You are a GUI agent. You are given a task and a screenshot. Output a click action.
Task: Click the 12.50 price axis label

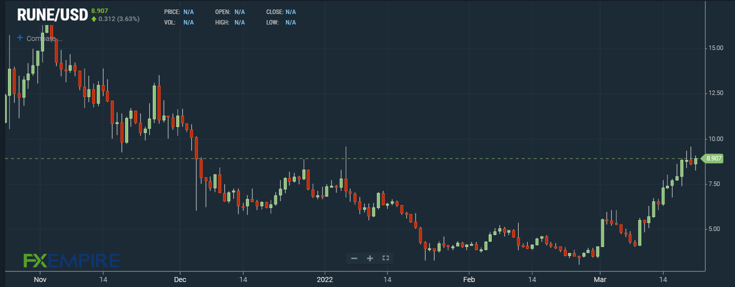pyautogui.click(x=716, y=93)
